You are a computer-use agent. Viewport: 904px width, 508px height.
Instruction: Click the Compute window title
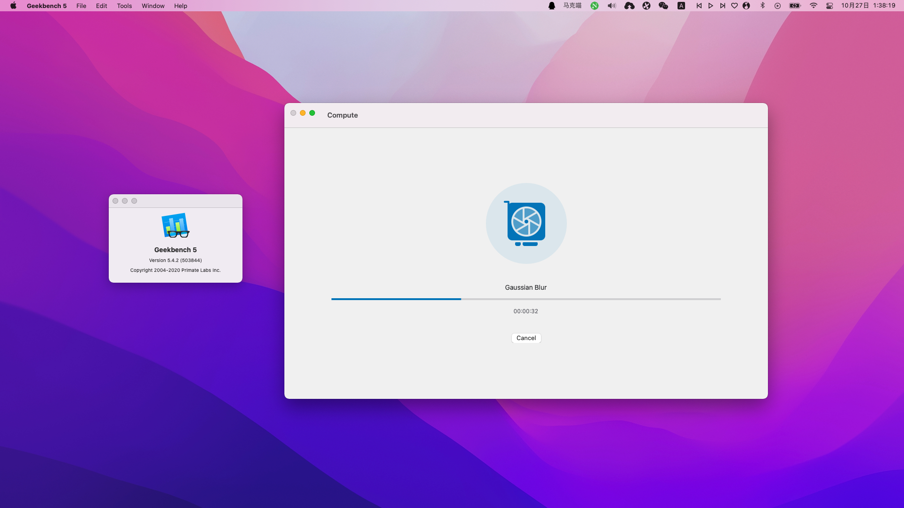point(342,115)
